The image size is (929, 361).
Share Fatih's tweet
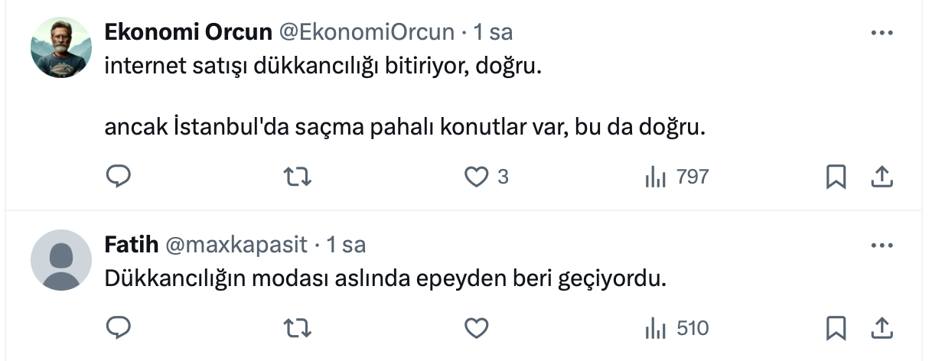882,329
